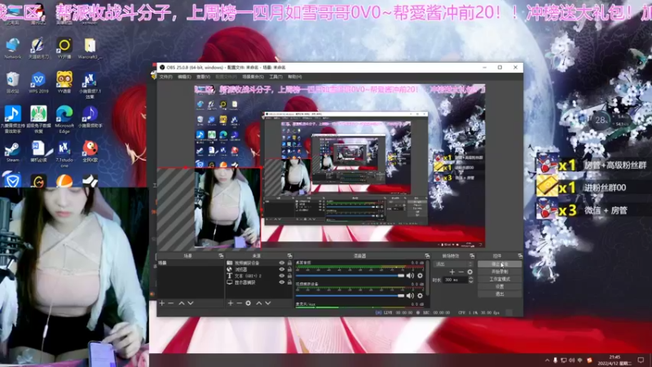Open the Microsoft Edge desktop shortcut
652x367 pixels.
pyautogui.click(x=64, y=119)
